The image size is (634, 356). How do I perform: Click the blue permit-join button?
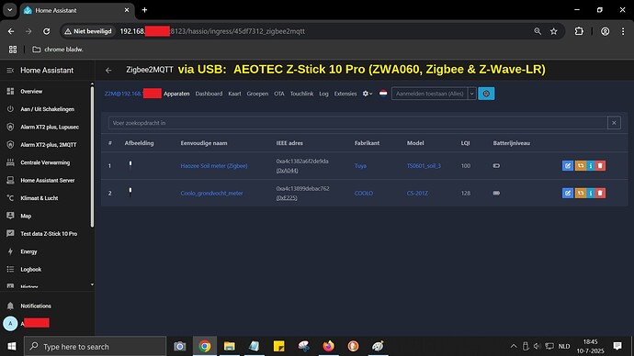click(x=486, y=94)
